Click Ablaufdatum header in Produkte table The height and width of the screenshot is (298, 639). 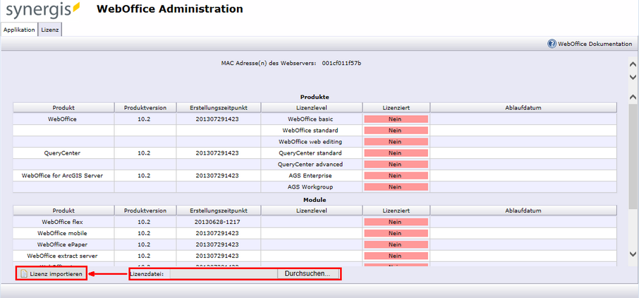pyautogui.click(x=523, y=107)
